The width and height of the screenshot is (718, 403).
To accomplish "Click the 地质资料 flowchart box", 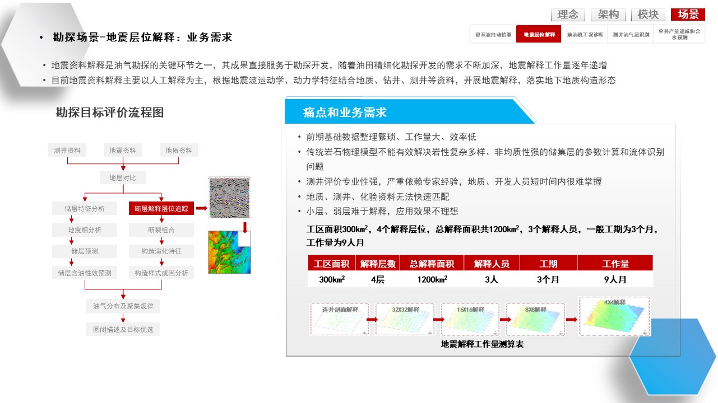I will point(179,150).
